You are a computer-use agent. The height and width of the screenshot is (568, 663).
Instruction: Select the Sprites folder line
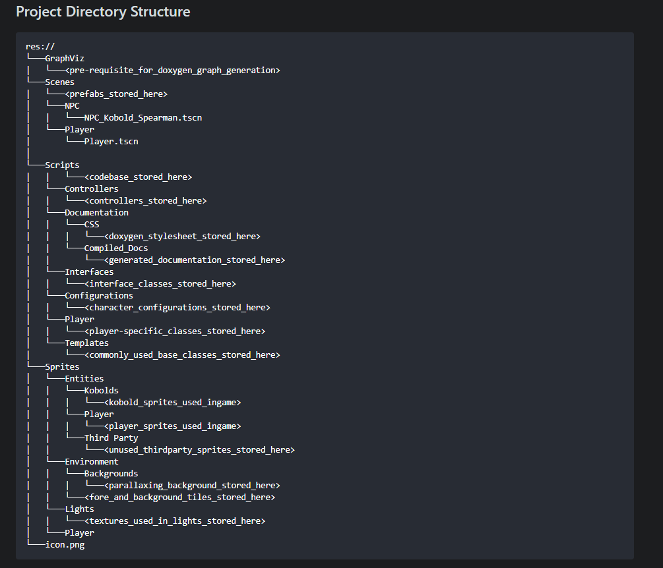[62, 366]
